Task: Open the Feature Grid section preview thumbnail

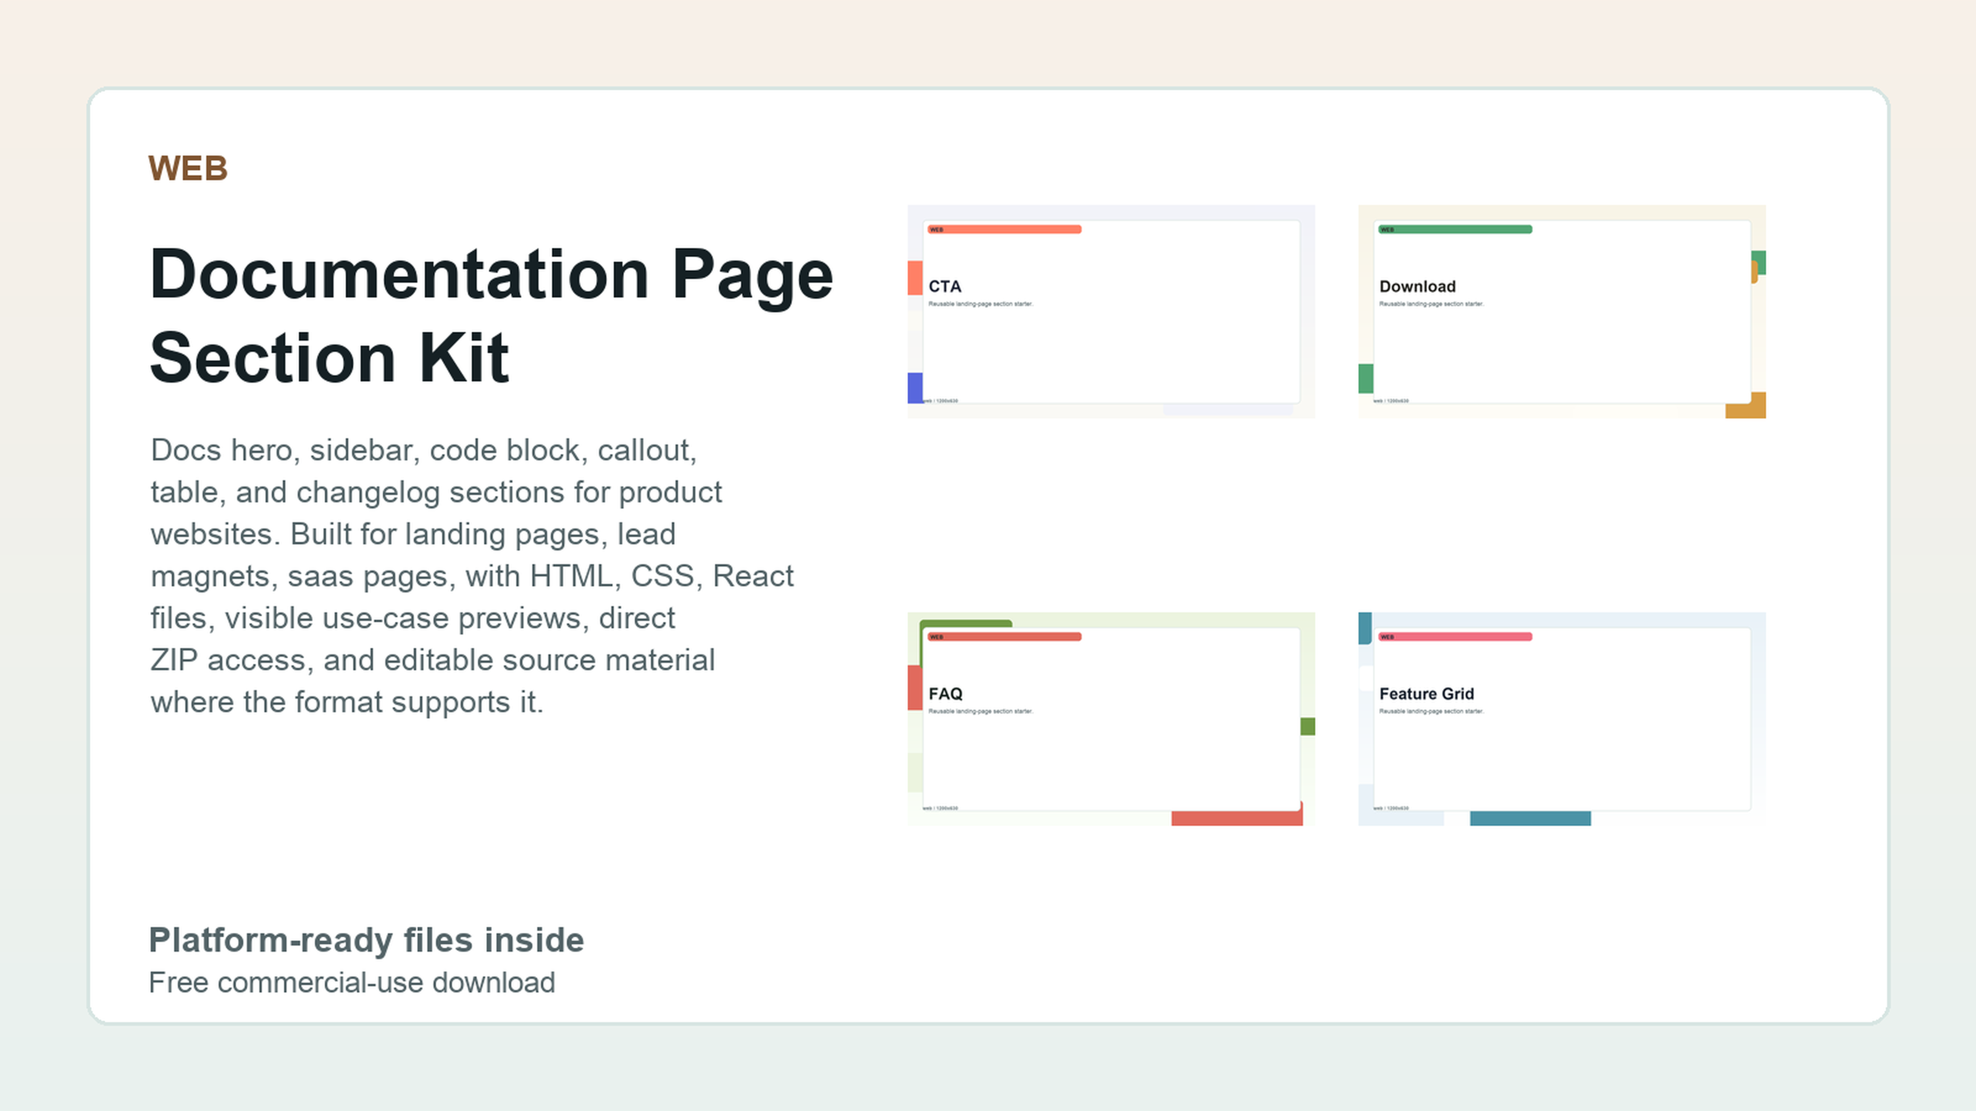Action: (x=1562, y=718)
